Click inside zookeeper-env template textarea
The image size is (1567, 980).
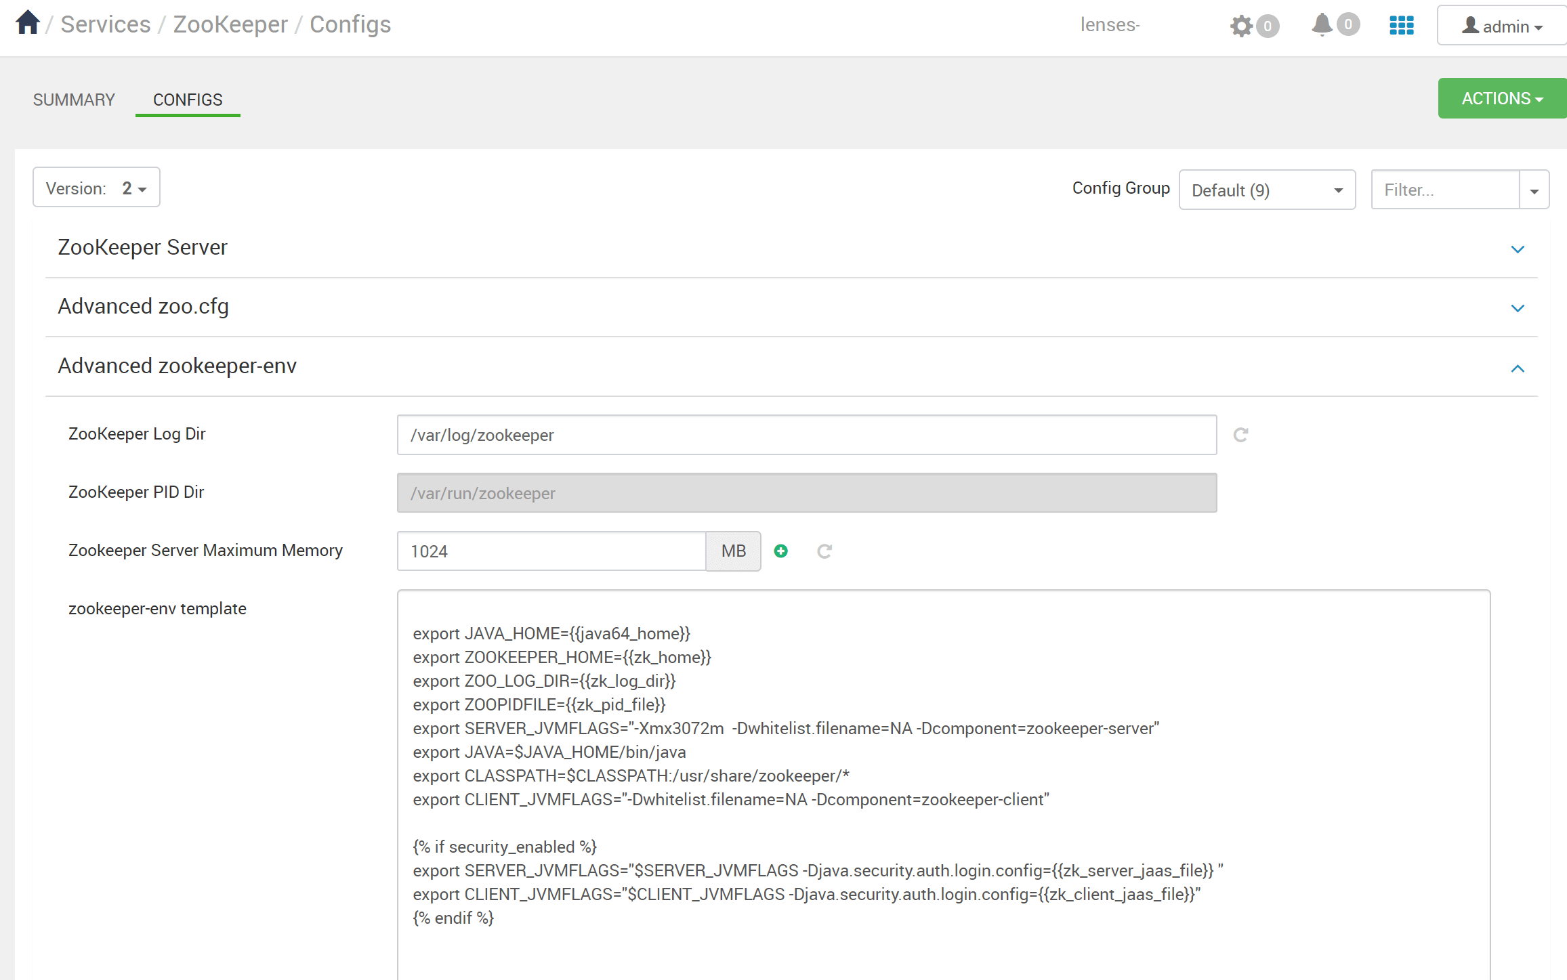944,786
